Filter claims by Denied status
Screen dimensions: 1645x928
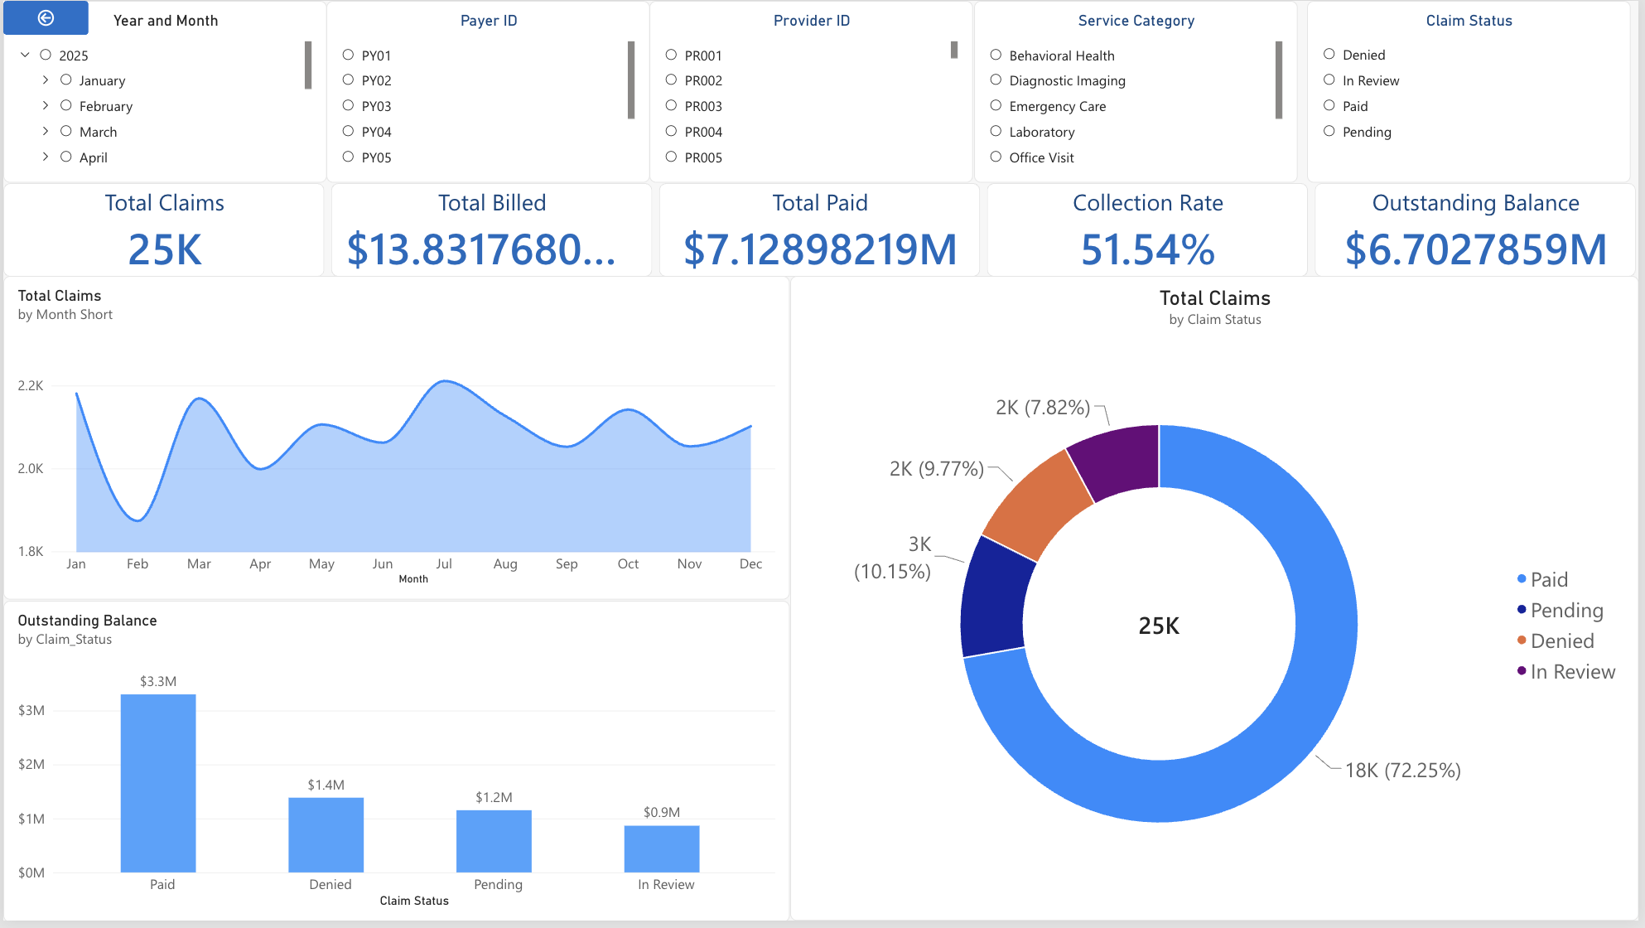pos(1329,54)
